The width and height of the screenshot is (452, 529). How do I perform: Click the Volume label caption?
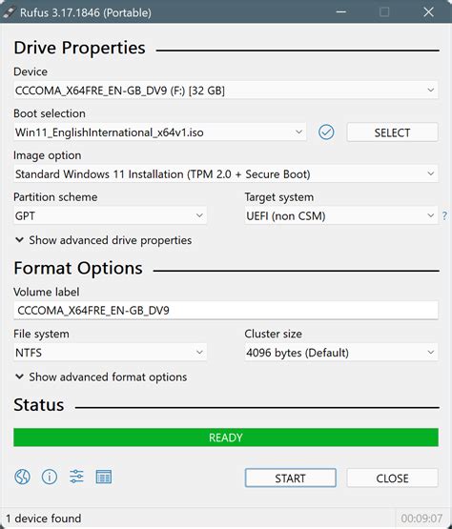[47, 292]
